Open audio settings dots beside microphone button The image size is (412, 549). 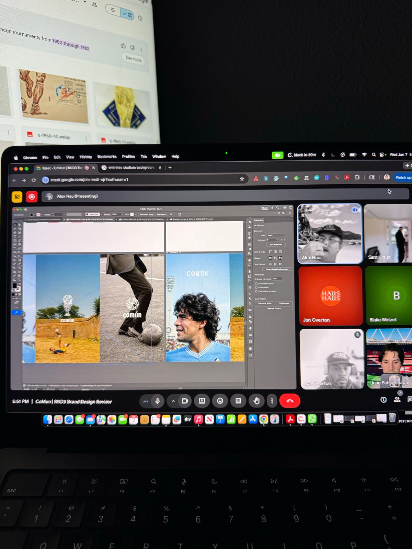tap(146, 401)
